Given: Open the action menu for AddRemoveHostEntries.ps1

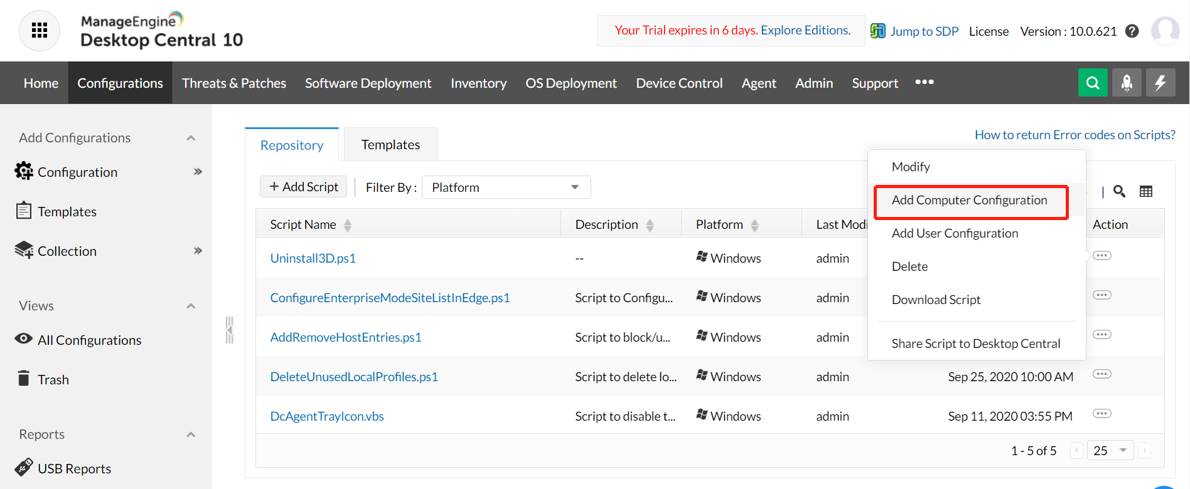Looking at the screenshot, I should 1102,335.
